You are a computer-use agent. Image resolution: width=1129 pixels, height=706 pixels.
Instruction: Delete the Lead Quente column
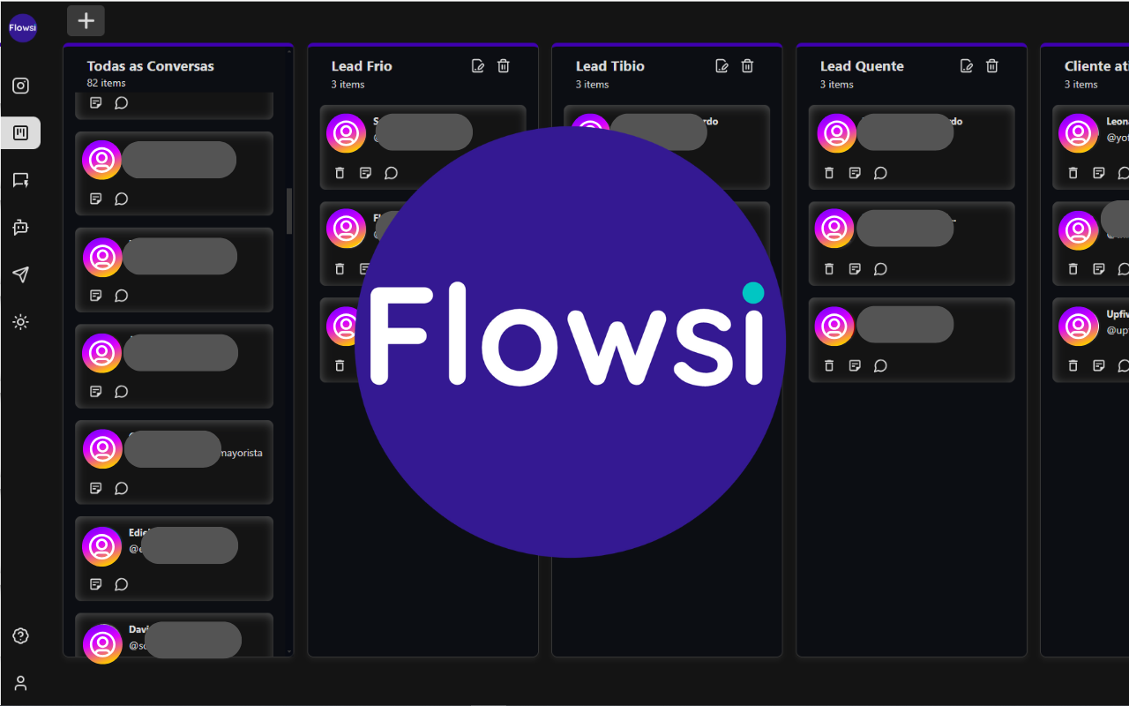[x=991, y=65]
